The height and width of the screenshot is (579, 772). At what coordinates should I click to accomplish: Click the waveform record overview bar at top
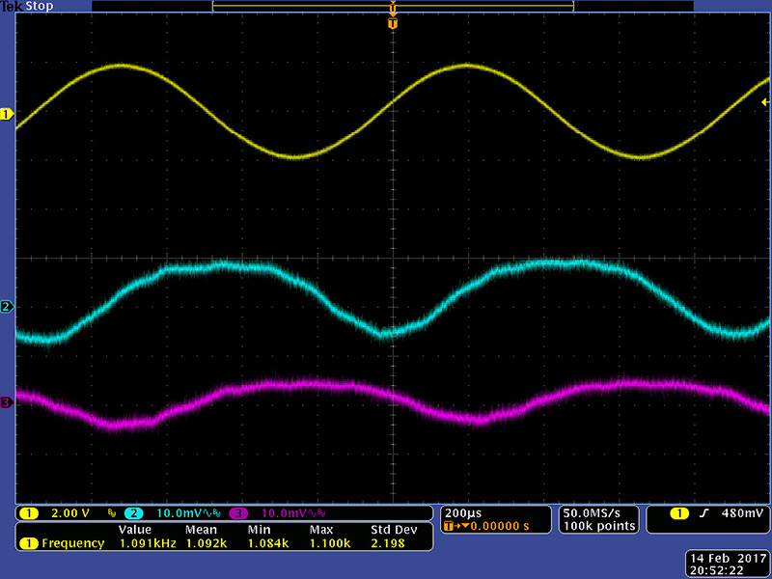[392, 7]
